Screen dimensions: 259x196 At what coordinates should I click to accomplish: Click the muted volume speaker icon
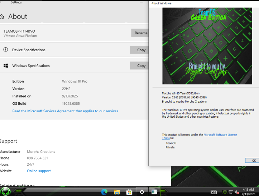tap(237, 192)
